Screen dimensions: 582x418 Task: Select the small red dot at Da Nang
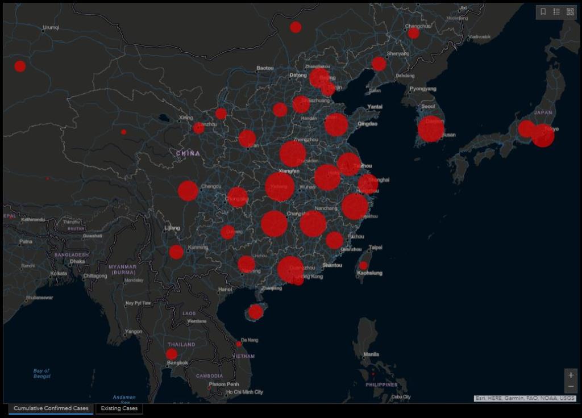click(239, 344)
